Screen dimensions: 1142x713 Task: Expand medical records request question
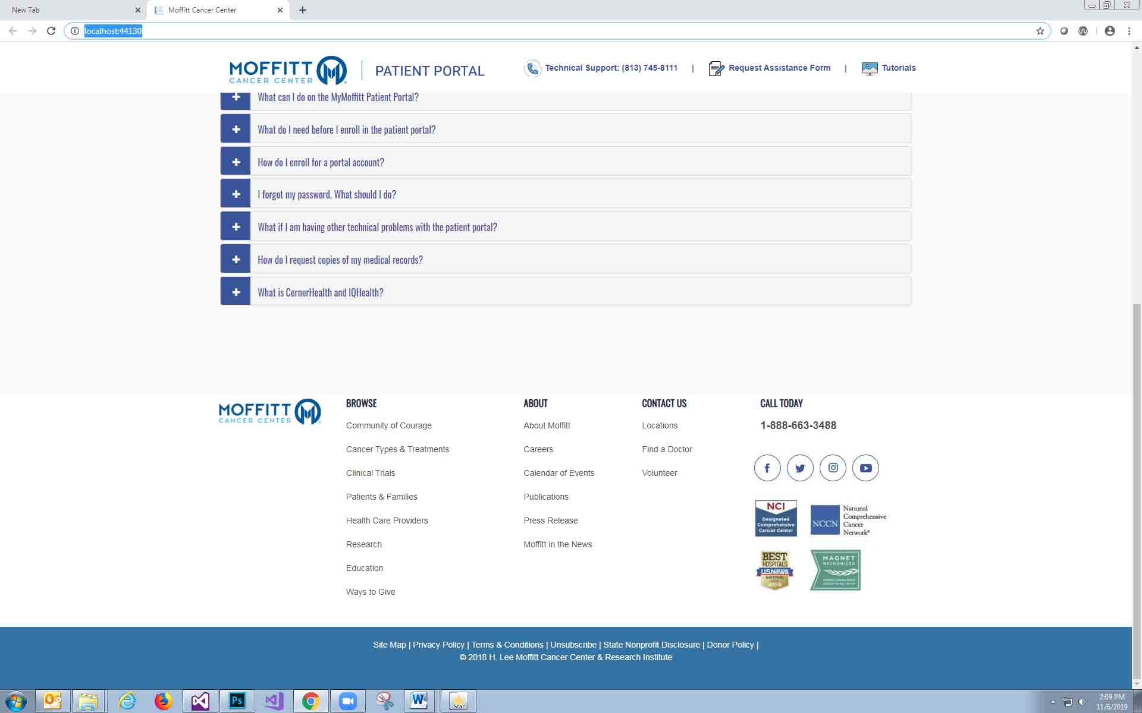(x=236, y=260)
